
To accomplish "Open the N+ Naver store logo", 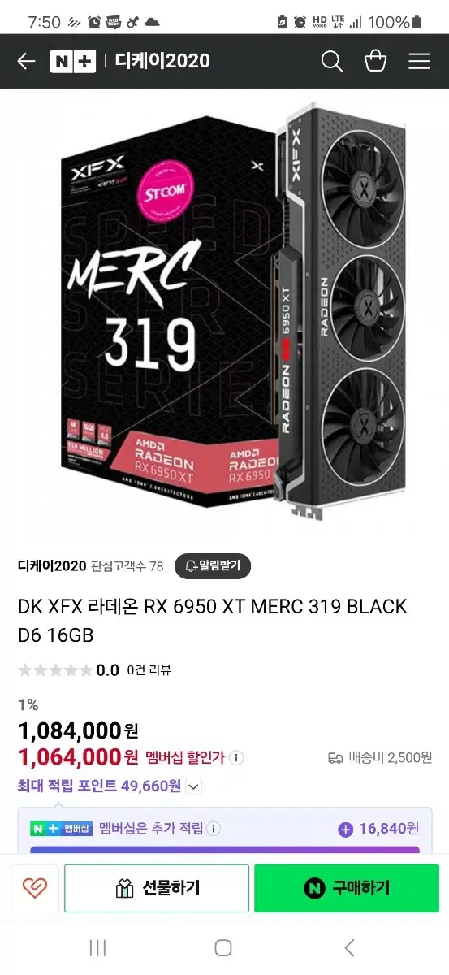I will (73, 61).
